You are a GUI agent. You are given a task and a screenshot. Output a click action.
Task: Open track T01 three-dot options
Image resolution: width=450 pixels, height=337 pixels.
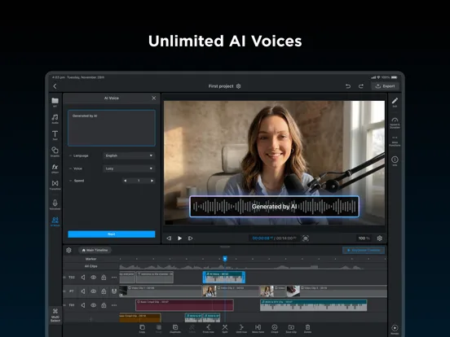[114, 305]
